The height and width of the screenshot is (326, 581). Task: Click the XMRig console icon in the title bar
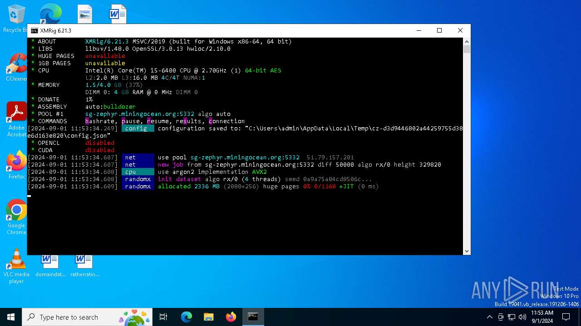tap(34, 31)
